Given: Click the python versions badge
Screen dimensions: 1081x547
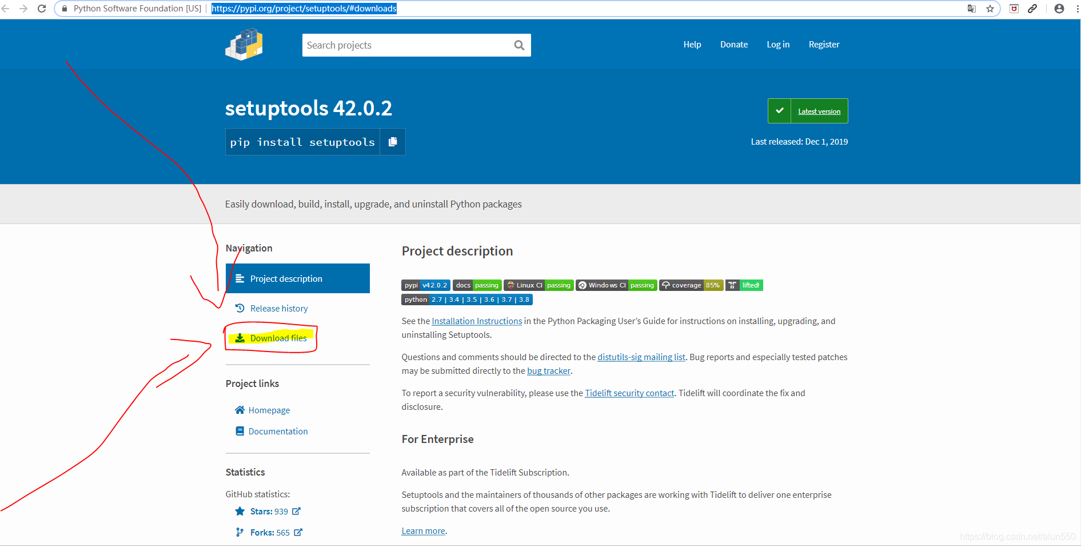Looking at the screenshot, I should pos(467,300).
